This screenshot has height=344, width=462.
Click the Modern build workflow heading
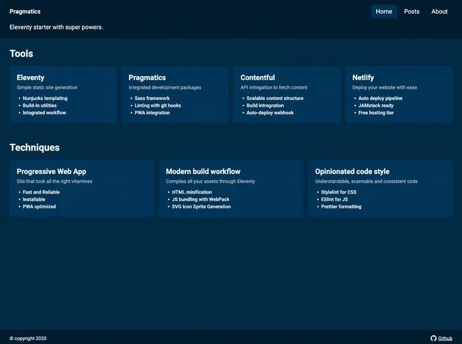click(203, 171)
